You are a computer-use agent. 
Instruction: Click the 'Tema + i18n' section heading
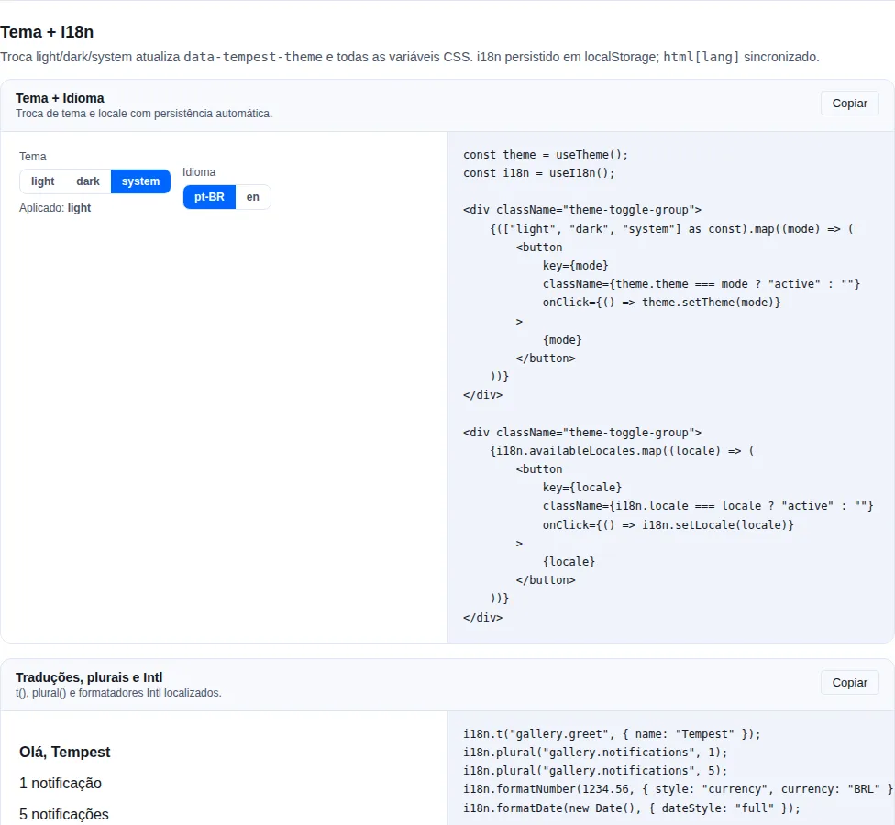coord(47,32)
